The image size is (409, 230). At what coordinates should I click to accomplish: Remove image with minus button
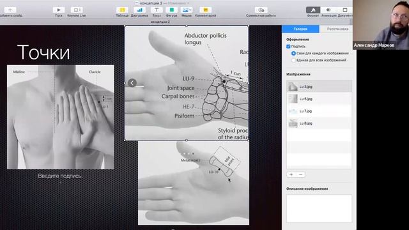tap(300, 174)
